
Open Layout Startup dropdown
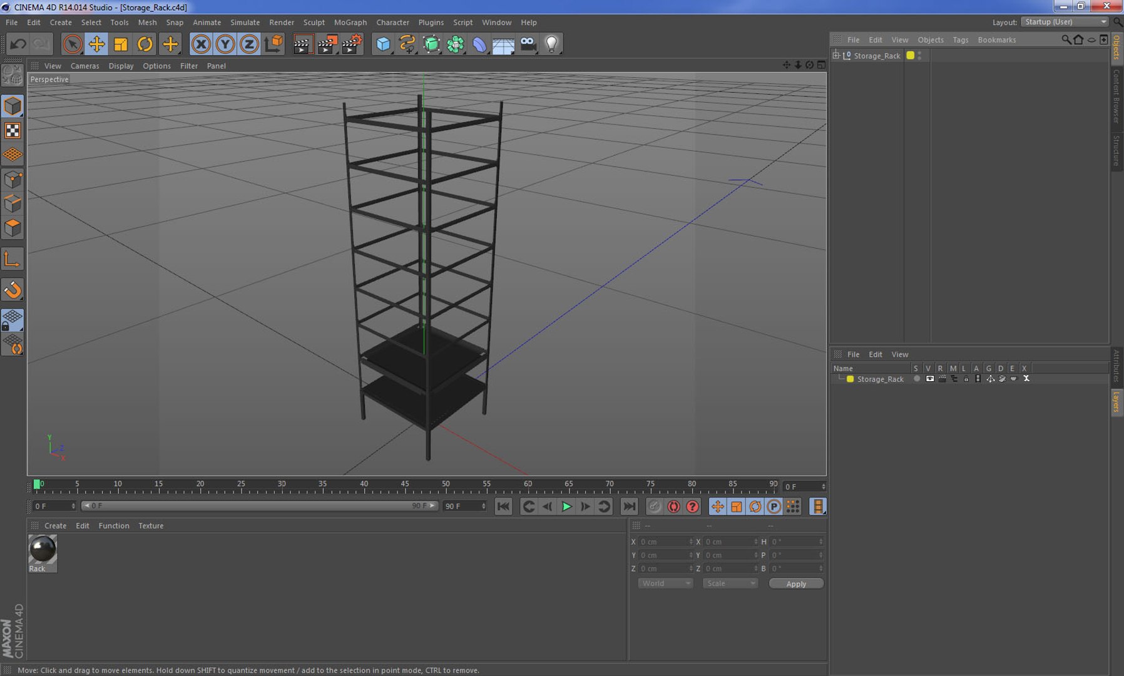[1065, 22]
